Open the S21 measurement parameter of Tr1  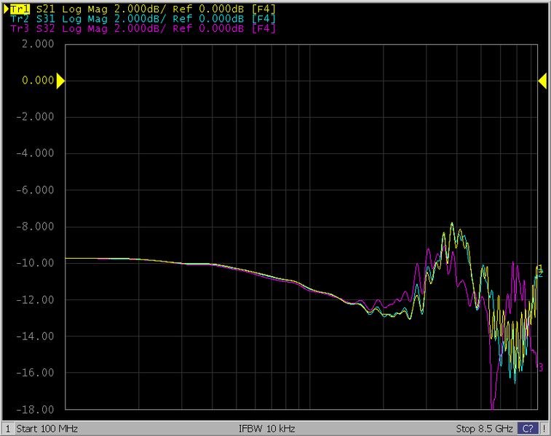(x=46, y=9)
